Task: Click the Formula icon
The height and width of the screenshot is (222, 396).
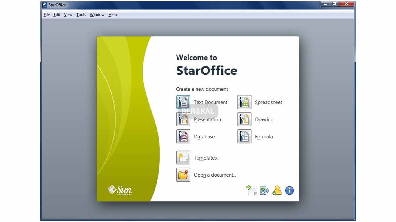Action: tap(244, 136)
